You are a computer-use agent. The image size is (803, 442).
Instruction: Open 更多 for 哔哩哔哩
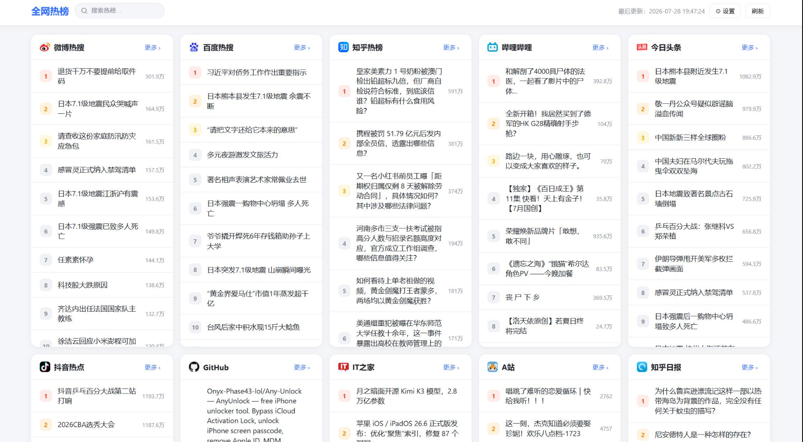pos(600,47)
